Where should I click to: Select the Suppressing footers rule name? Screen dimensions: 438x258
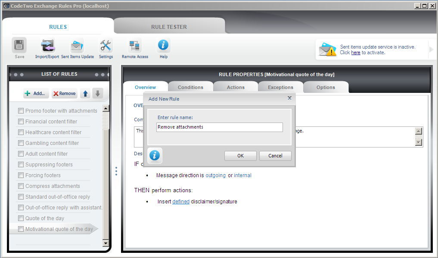(x=49, y=165)
